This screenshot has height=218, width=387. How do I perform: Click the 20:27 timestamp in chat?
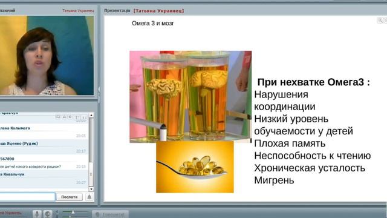click(81, 182)
